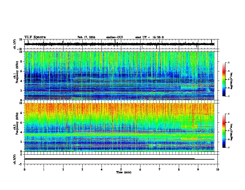Click the time axis tick label '10' at the right end
The width and height of the screenshot is (245, 190).
217,170
